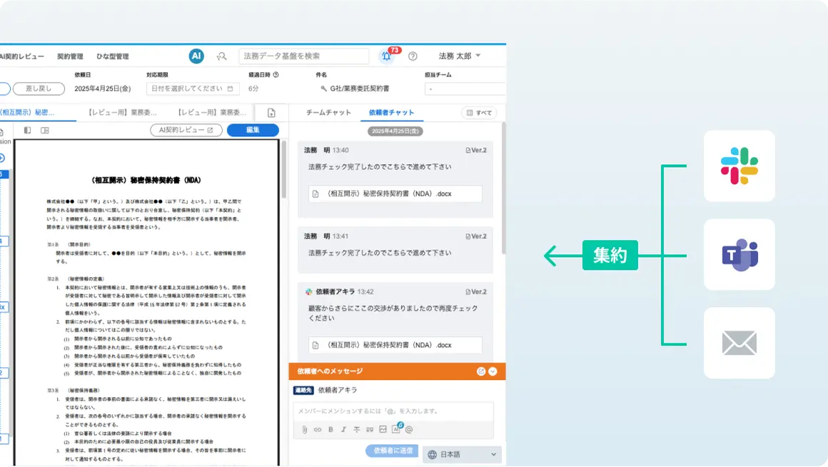The height and width of the screenshot is (467, 828).
Task: Open the 対応期限 date picker field
Action: pyautogui.click(x=192, y=89)
